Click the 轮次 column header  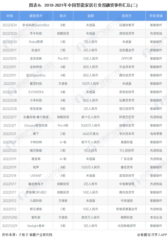[63, 16]
